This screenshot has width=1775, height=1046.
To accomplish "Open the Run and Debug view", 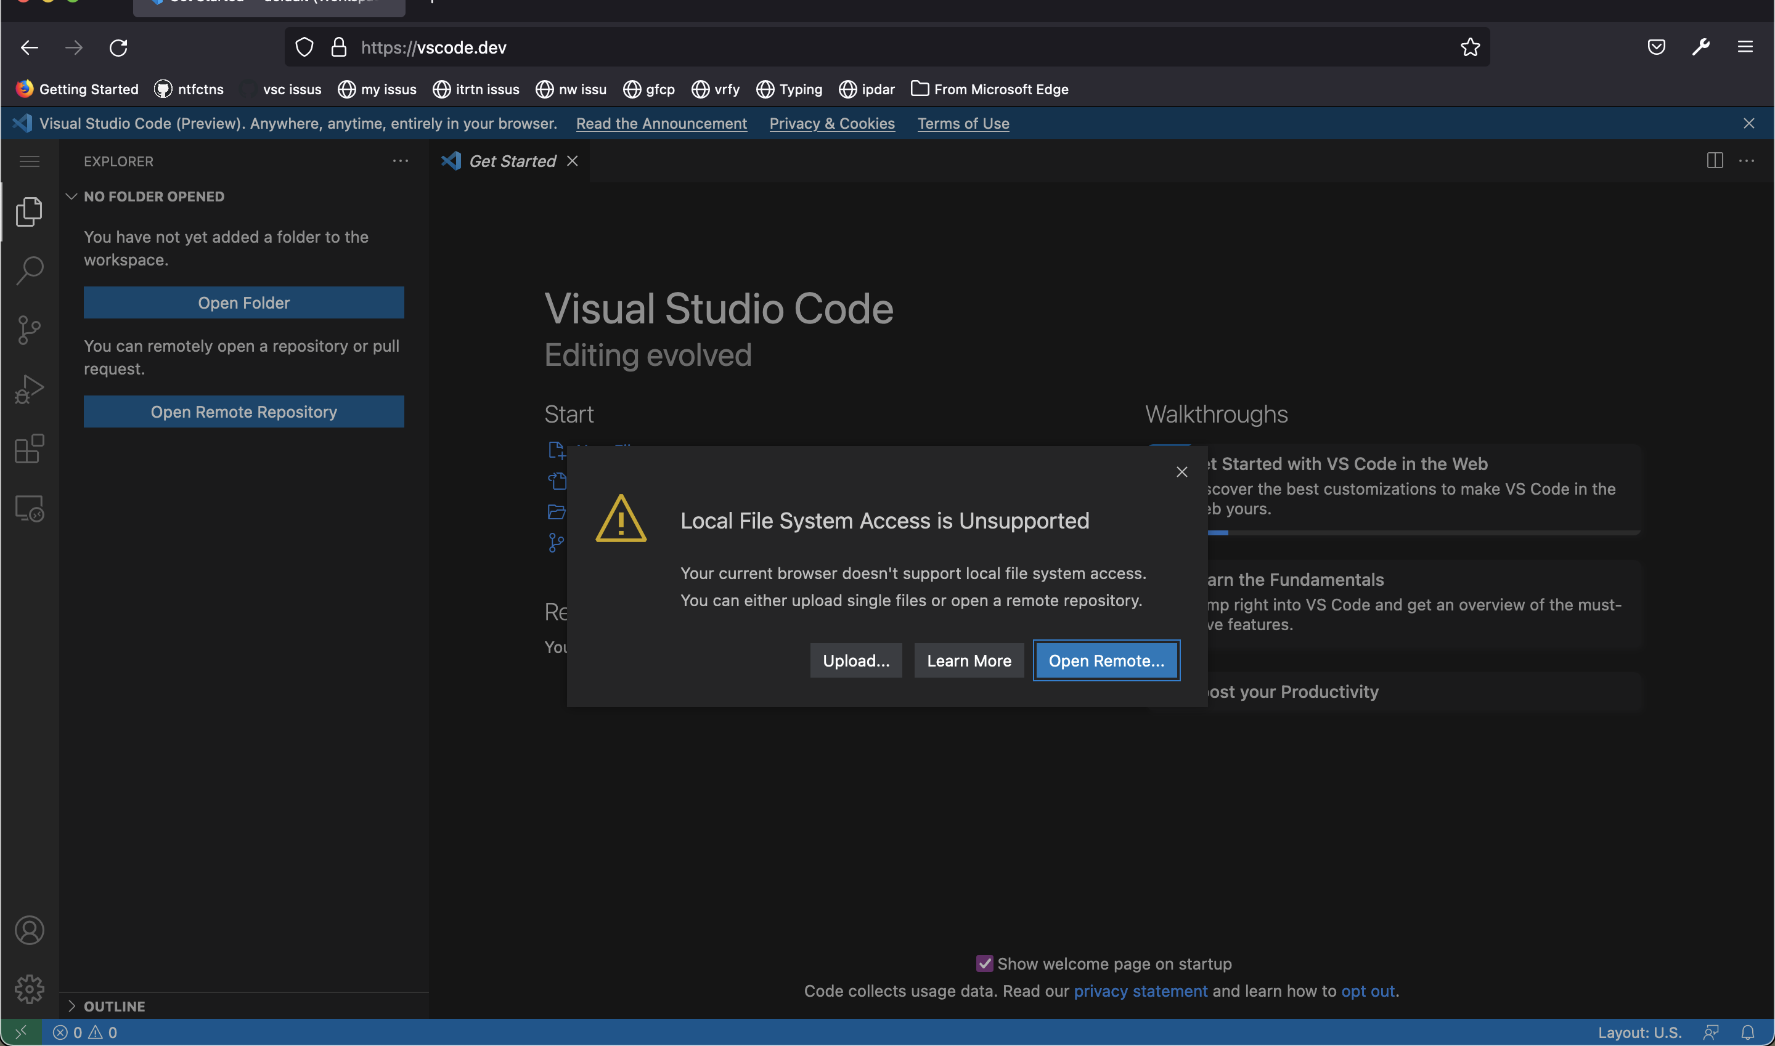I will tap(30, 389).
